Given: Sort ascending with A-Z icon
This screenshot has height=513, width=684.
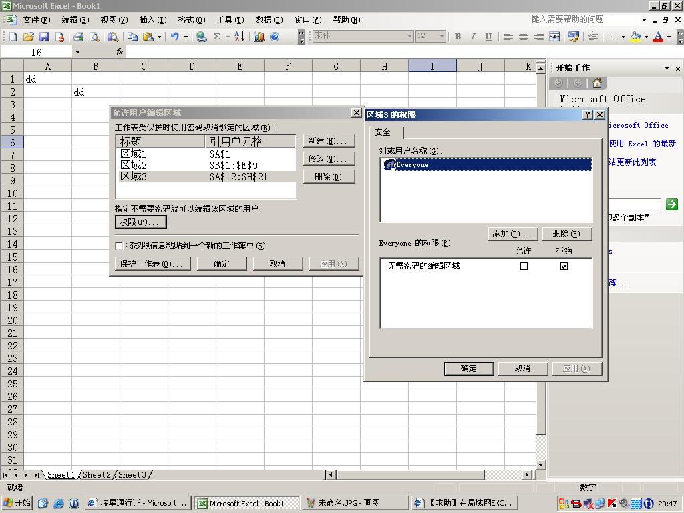Looking at the screenshot, I should pos(240,37).
